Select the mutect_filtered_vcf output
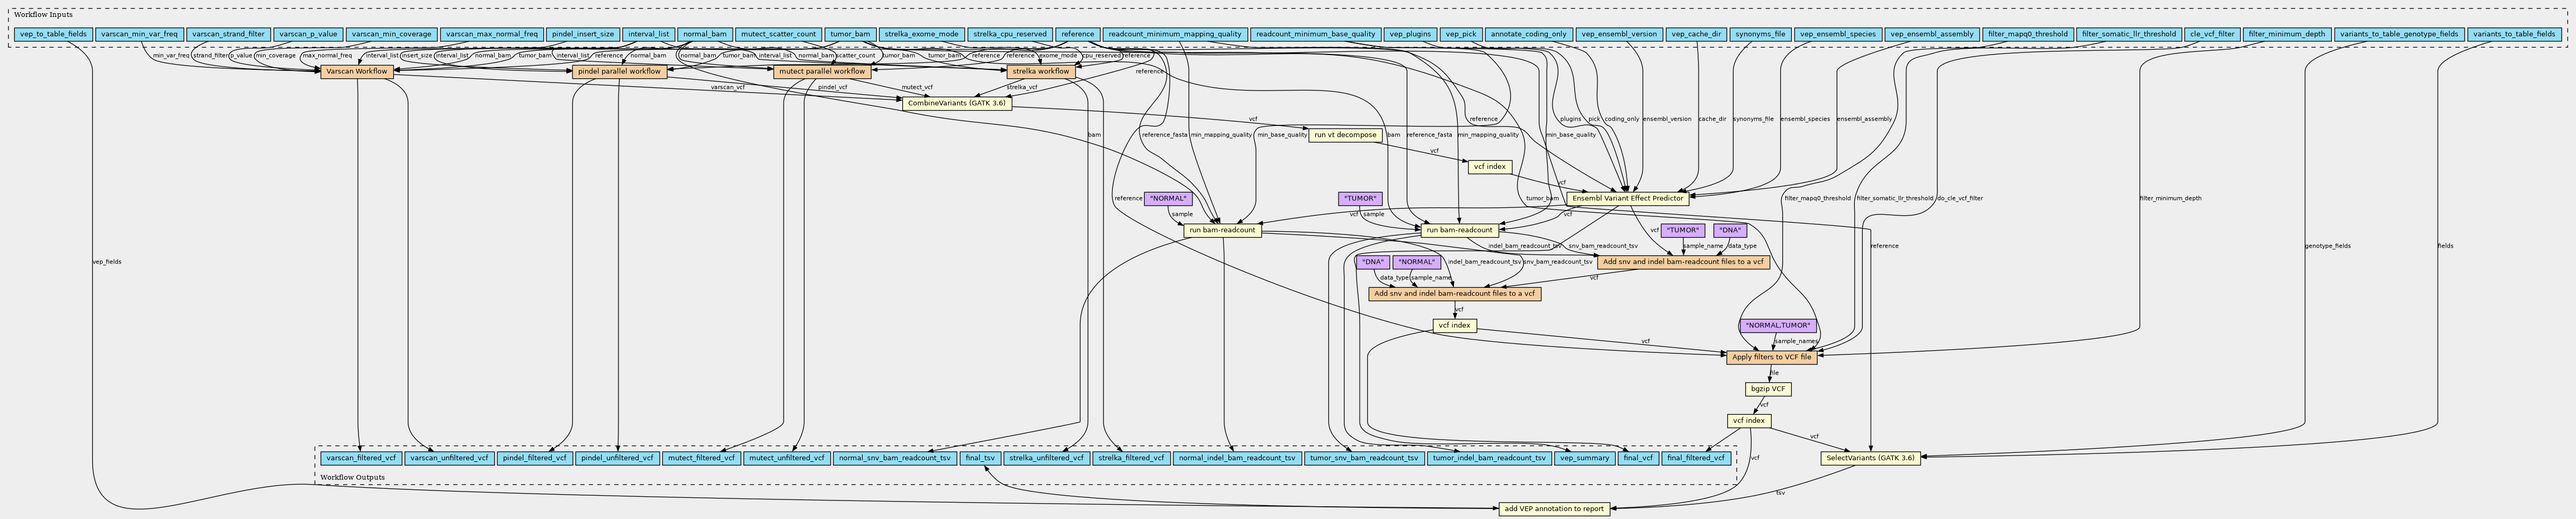2576x519 pixels. (x=702, y=458)
